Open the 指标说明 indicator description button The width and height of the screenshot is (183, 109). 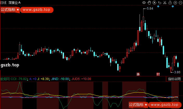(x=174, y=79)
